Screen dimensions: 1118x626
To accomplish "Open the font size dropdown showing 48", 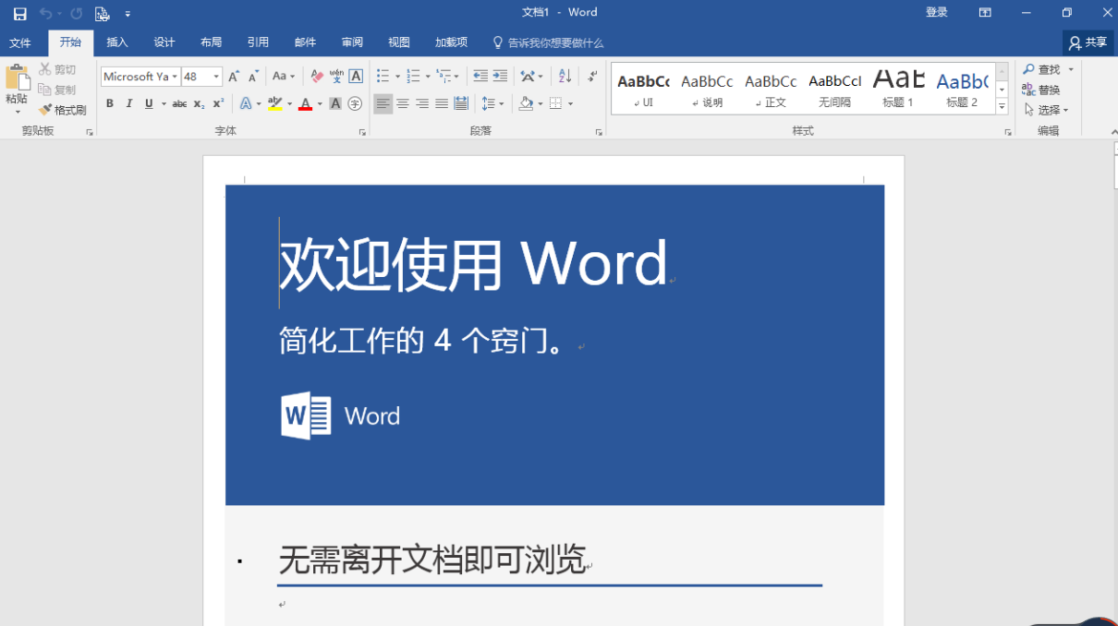I will pyautogui.click(x=216, y=77).
